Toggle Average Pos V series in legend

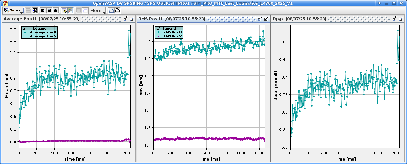click(43, 36)
